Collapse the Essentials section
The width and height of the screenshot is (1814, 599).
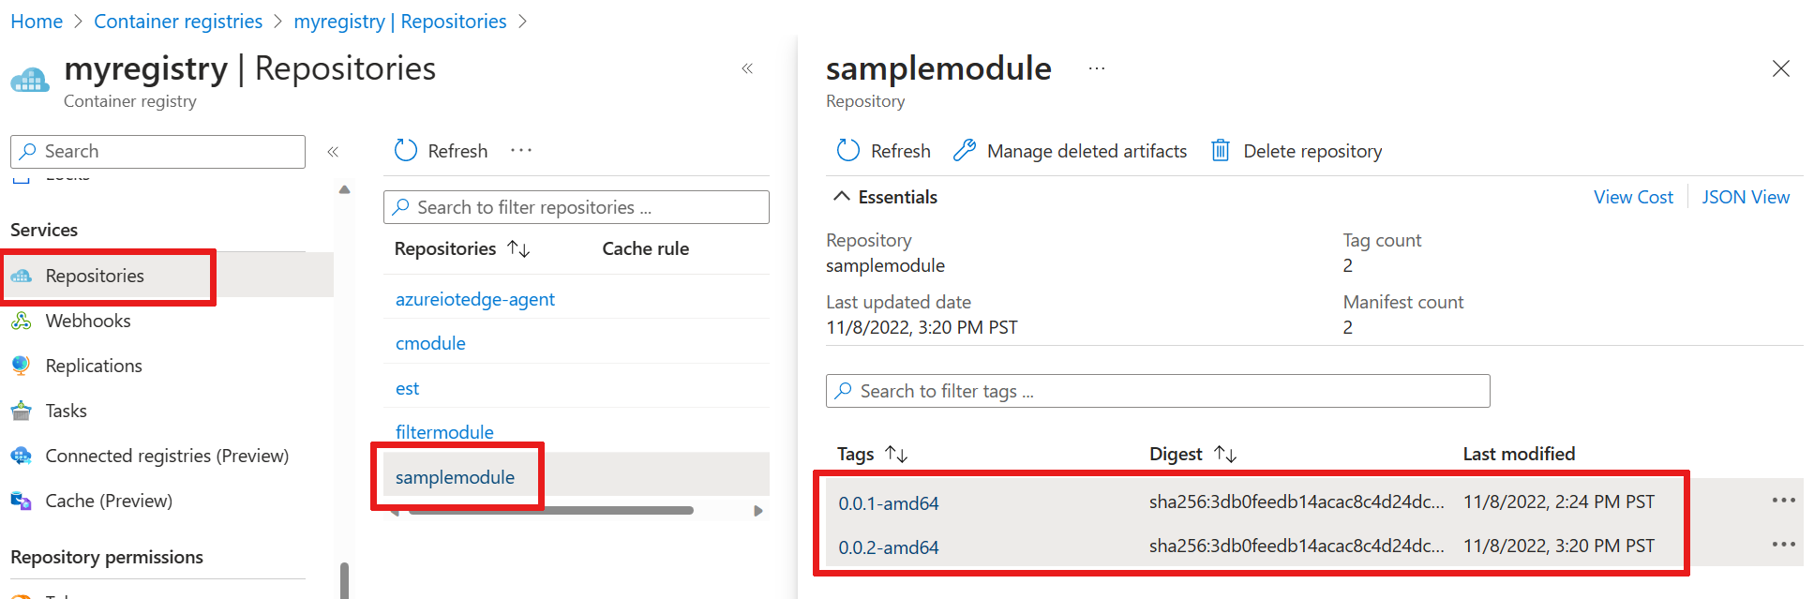coord(842,197)
